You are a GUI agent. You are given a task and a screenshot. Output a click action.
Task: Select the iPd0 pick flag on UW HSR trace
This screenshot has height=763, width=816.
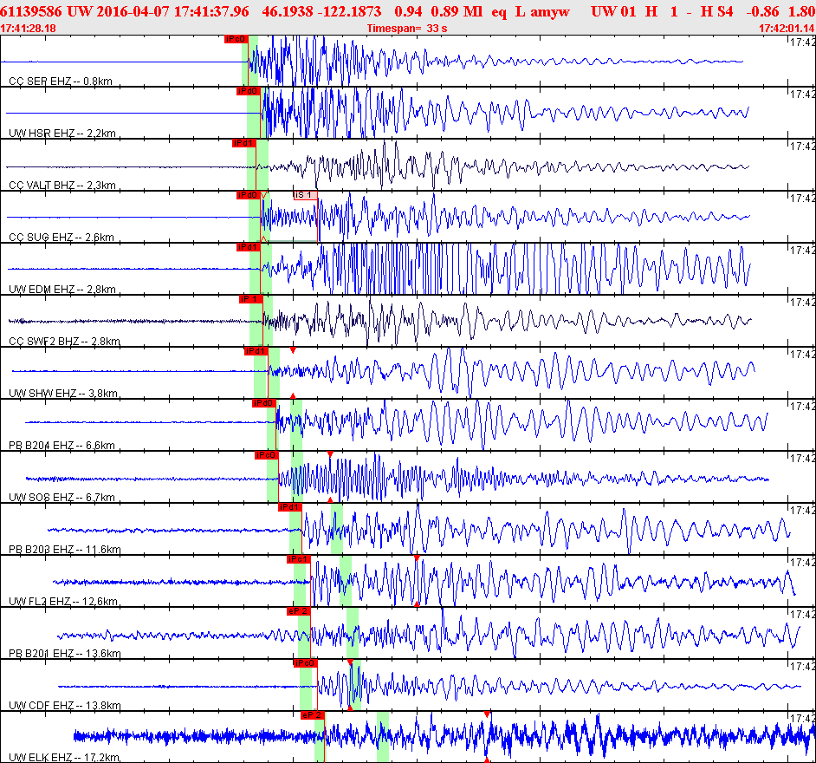(x=248, y=91)
